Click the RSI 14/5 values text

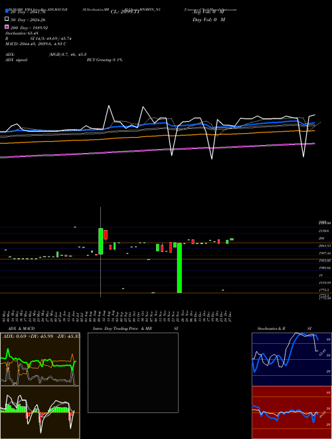point(51,39)
